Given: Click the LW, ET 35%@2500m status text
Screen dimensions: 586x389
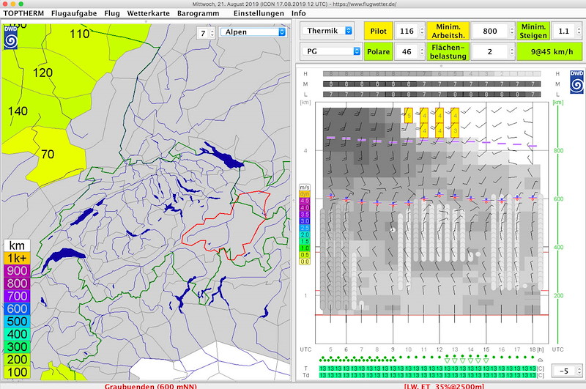Looking at the screenshot, I should (444, 385).
